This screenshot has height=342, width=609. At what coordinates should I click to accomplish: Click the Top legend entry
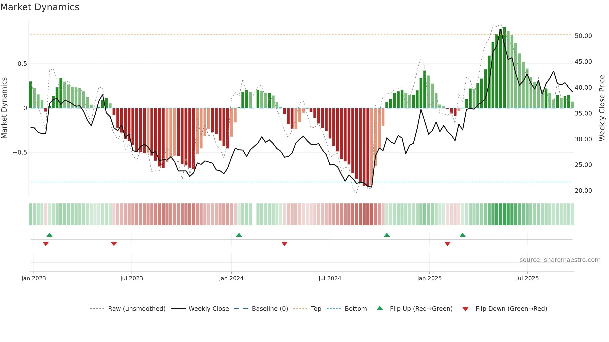coord(307,309)
